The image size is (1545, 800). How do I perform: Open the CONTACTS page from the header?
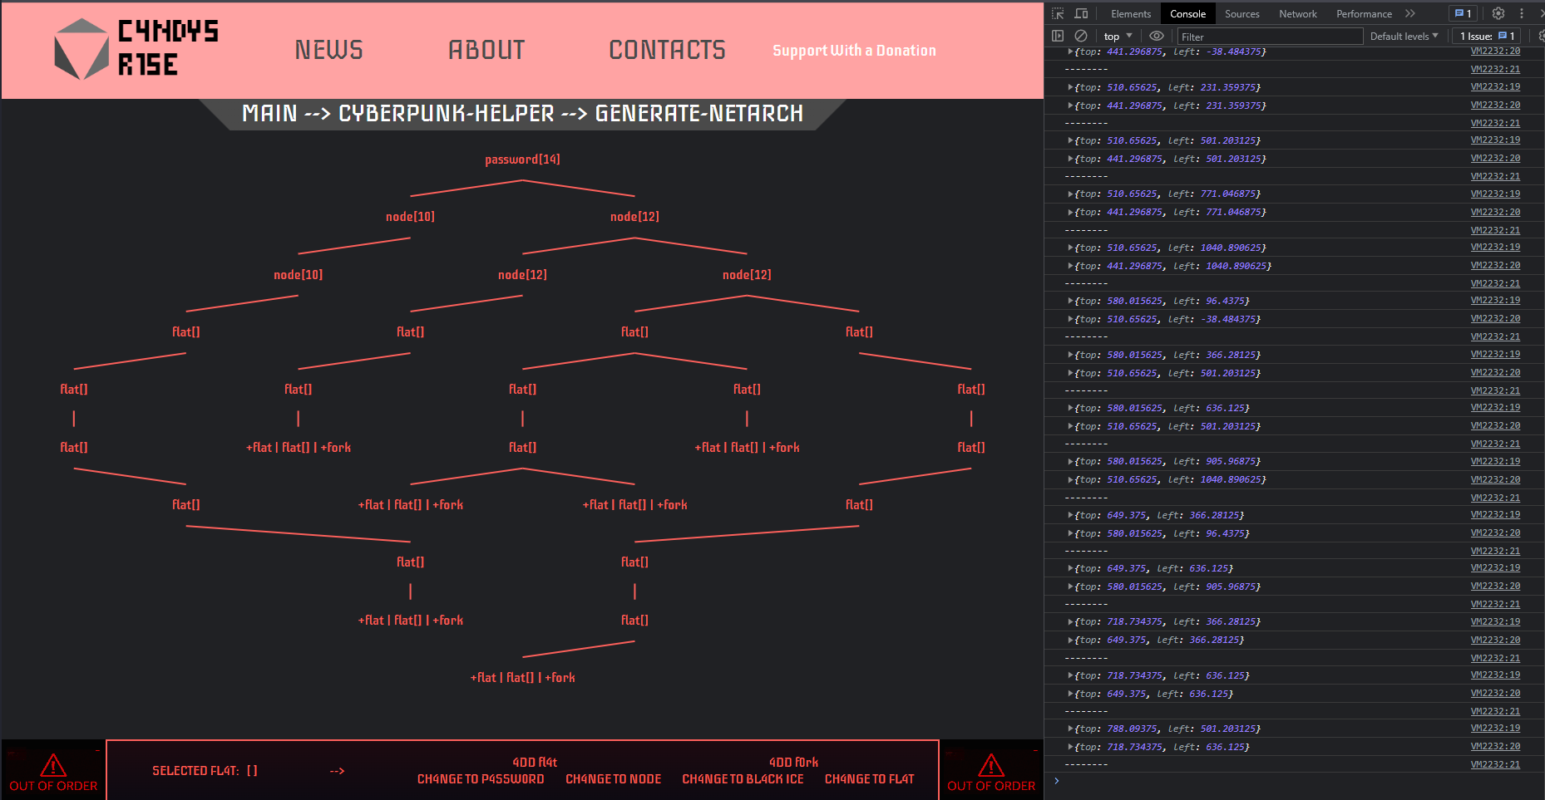pos(667,50)
